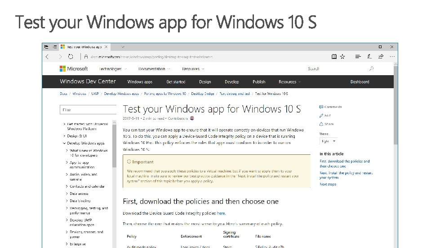Go back with the browser back arrow

click(x=47, y=57)
